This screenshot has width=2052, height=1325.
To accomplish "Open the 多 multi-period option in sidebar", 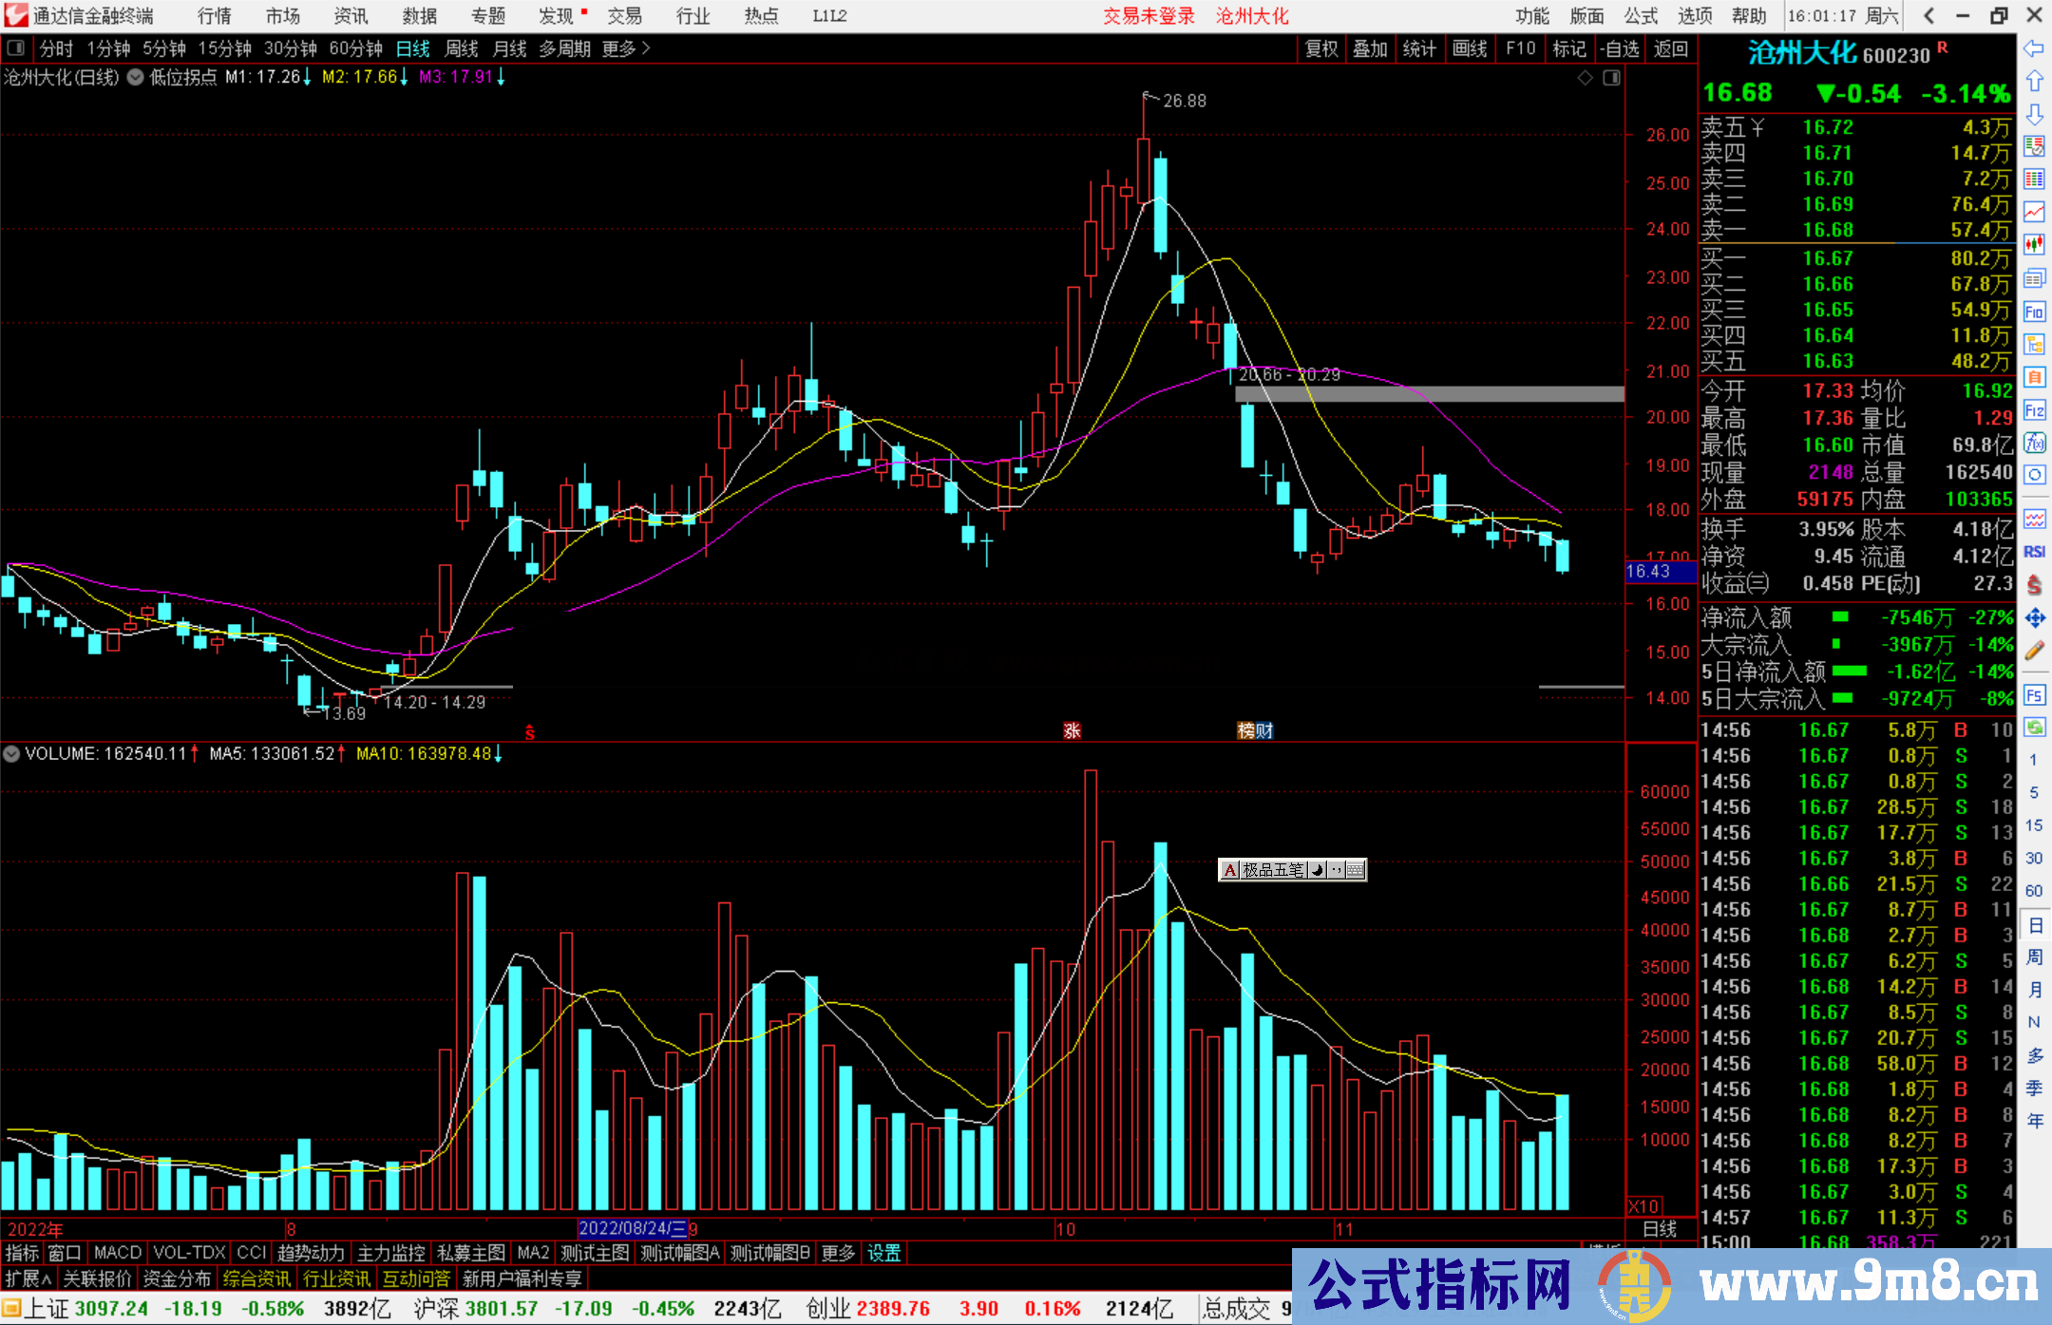I will (x=2035, y=1055).
